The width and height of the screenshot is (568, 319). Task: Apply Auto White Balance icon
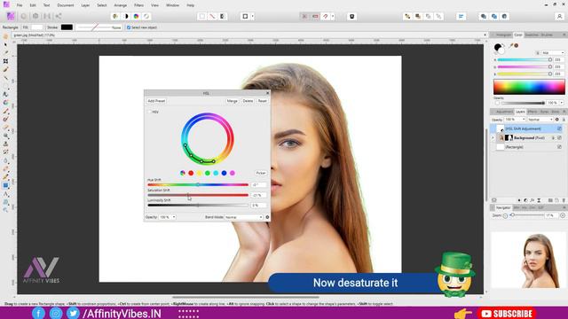(146, 16)
